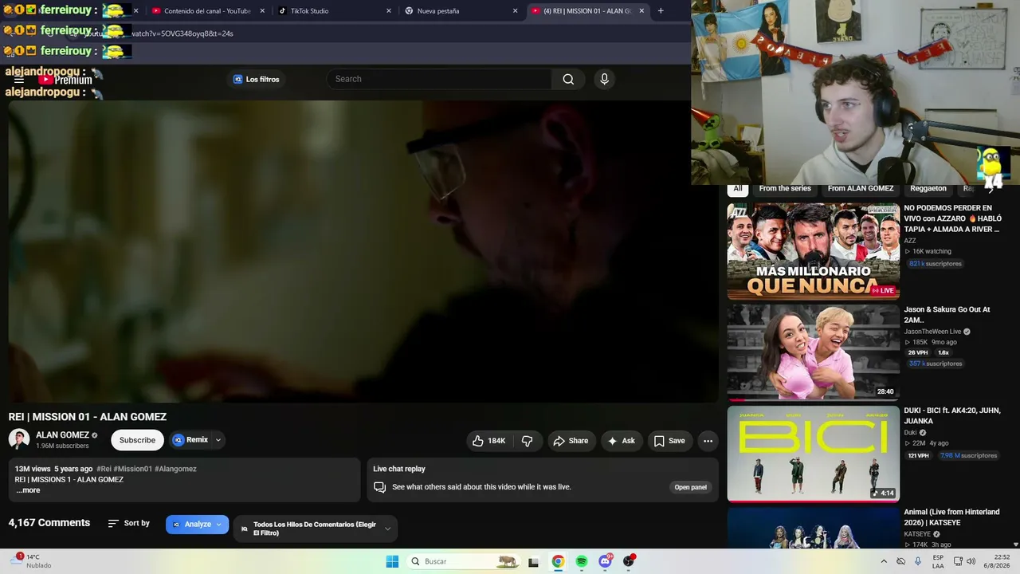This screenshot has height=574, width=1020.
Task: Open ALAN GOMEZ channel avatar
Action: 19,439
